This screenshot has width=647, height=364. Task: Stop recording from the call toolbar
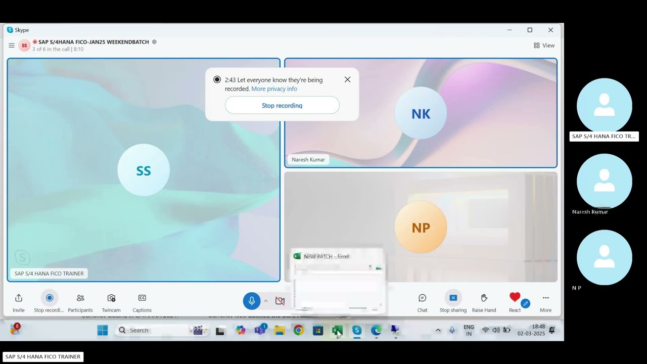tap(50, 298)
